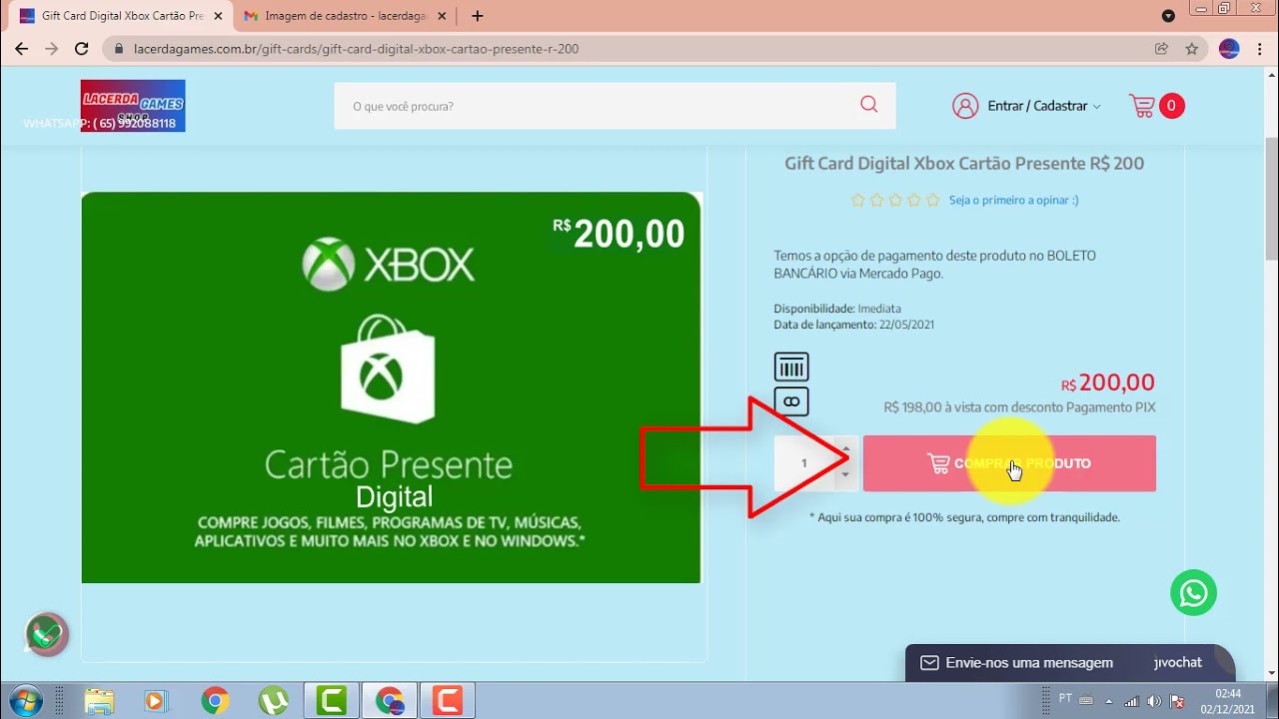The height and width of the screenshot is (719, 1279).
Task: Click the Comprar Produto button
Action: coord(1009,463)
